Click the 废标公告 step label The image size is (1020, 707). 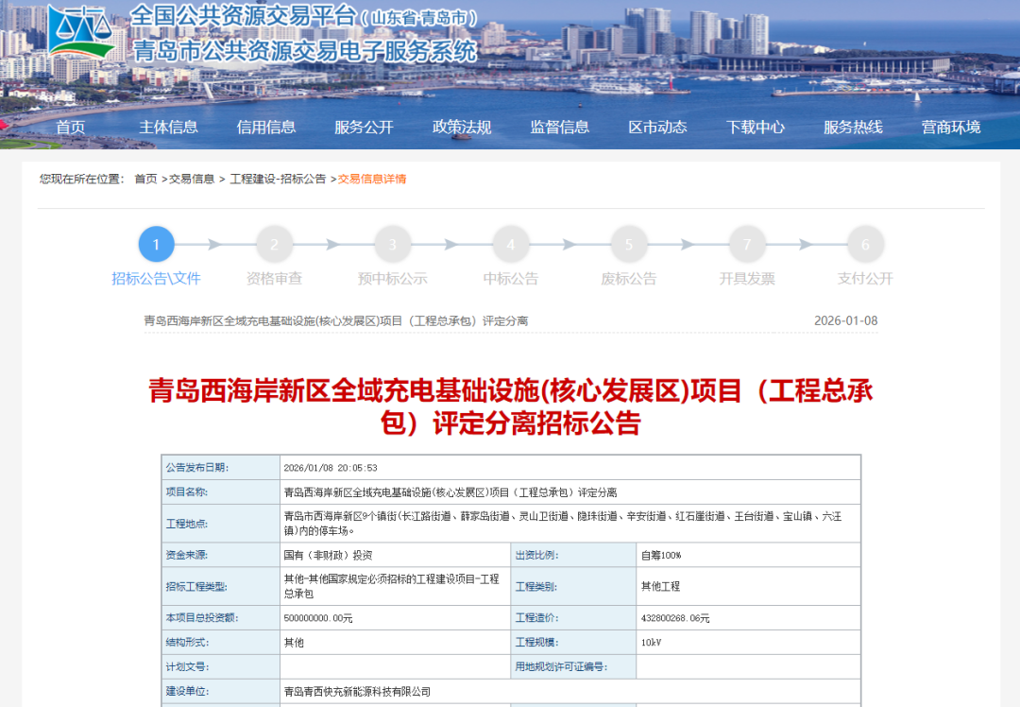629,279
